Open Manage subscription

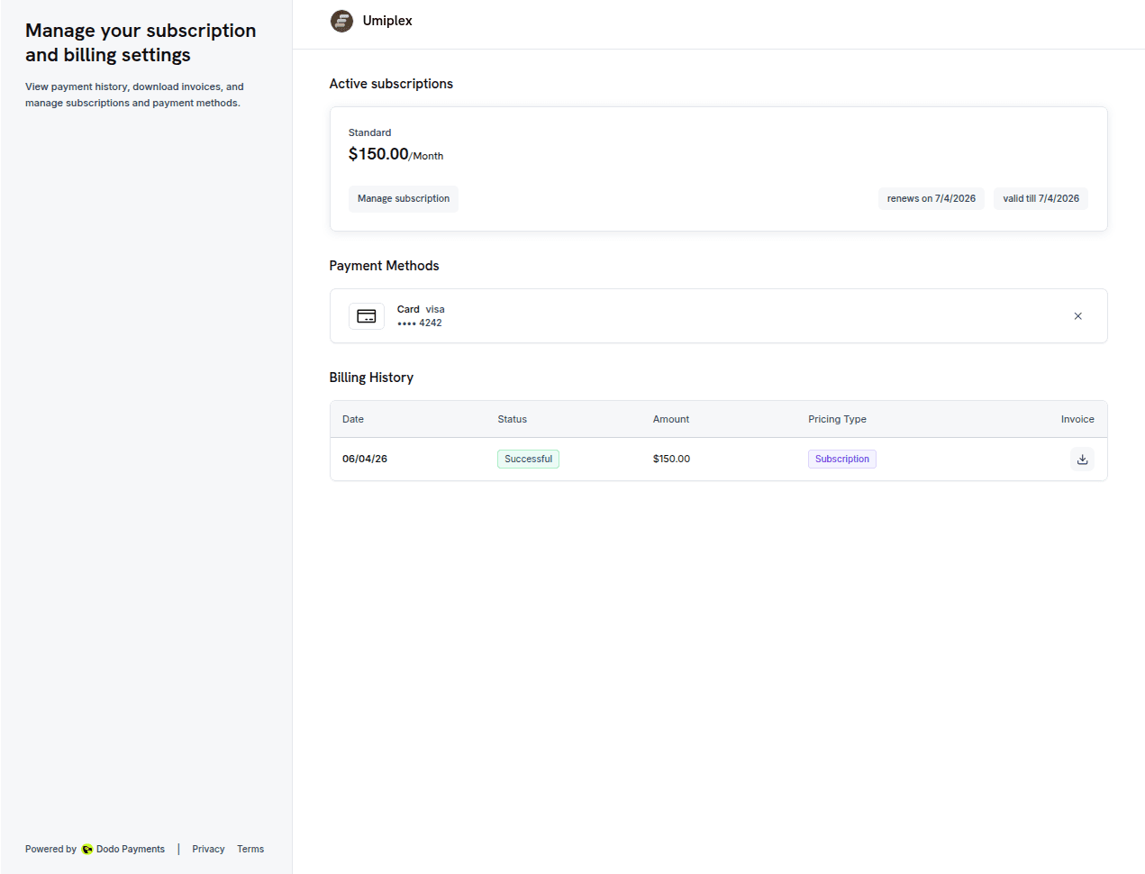click(403, 198)
